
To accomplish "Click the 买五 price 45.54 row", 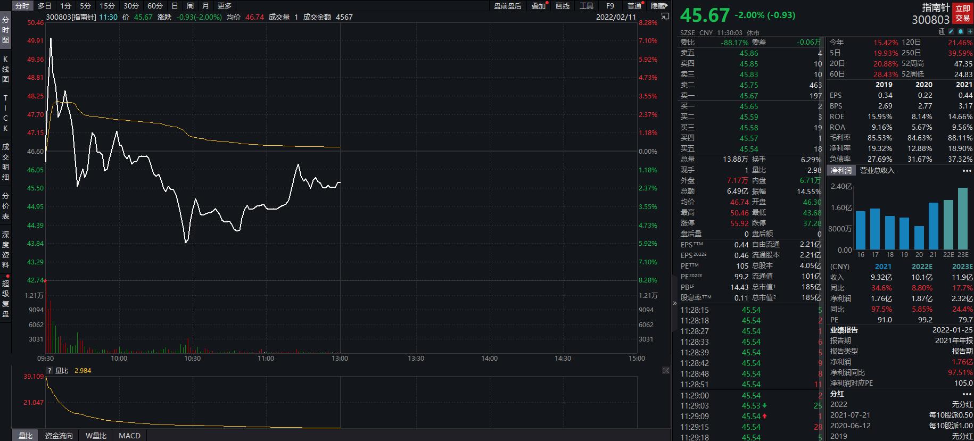I will (x=751, y=149).
